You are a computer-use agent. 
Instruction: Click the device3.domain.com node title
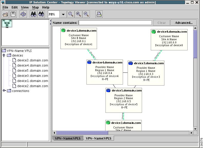coord(149,63)
